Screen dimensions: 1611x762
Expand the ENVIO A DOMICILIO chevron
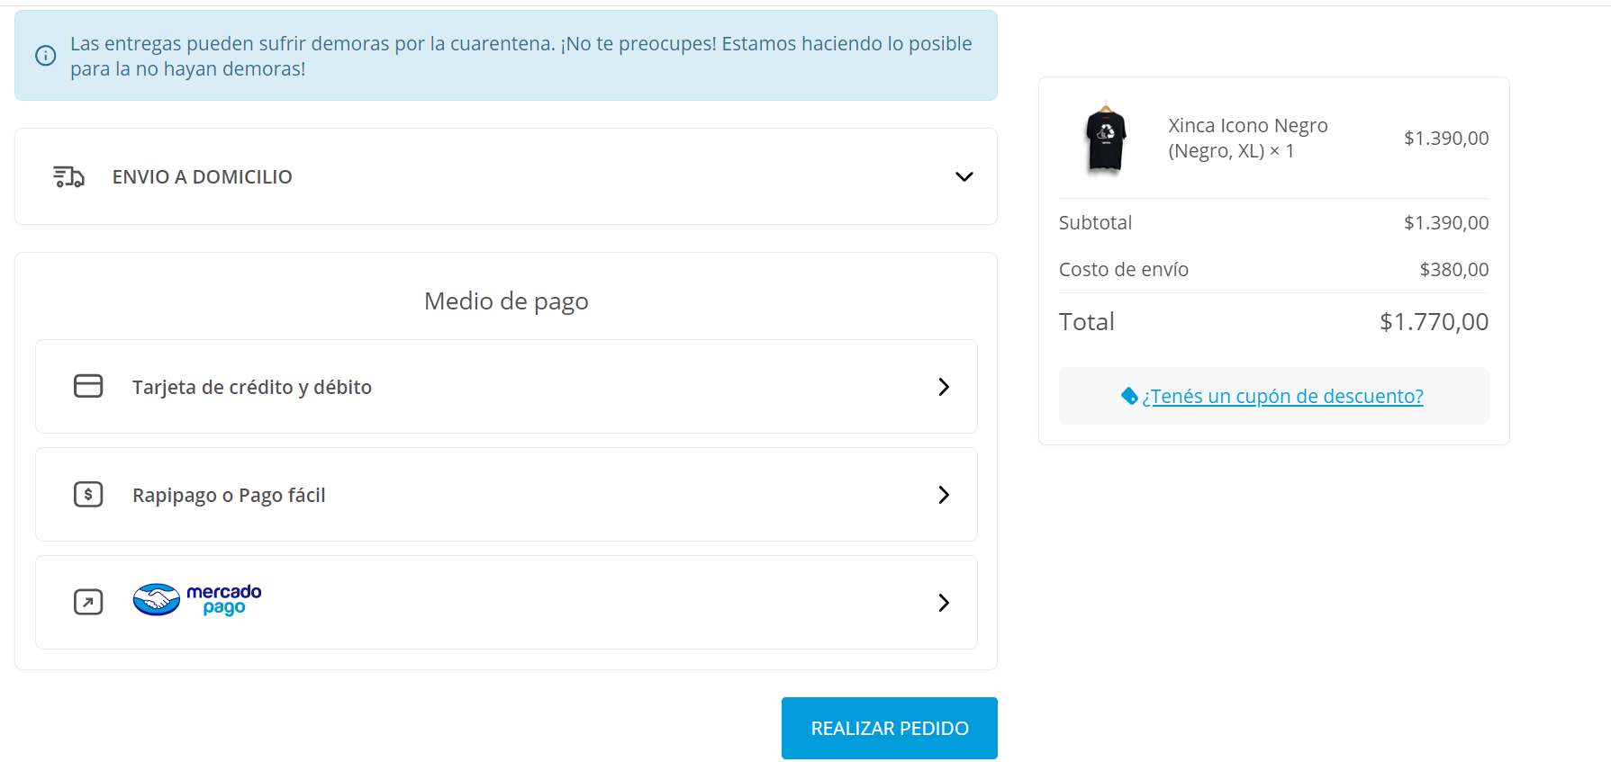point(964,176)
